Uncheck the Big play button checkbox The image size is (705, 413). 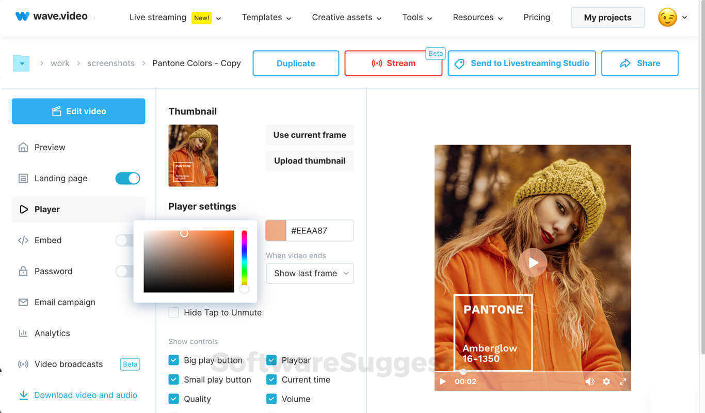(174, 360)
